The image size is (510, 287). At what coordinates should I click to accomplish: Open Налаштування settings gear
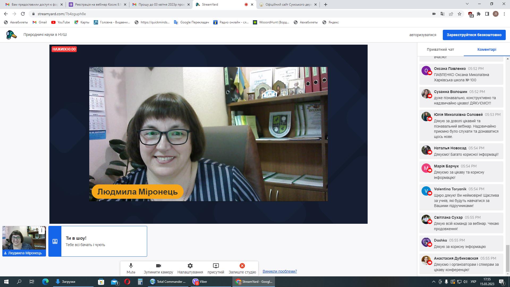coord(190,268)
